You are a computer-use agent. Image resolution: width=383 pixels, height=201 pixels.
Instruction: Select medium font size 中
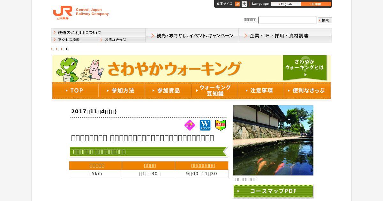click(237, 4)
